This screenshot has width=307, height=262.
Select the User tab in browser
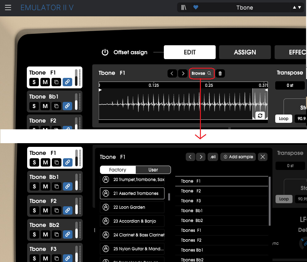pos(153,170)
